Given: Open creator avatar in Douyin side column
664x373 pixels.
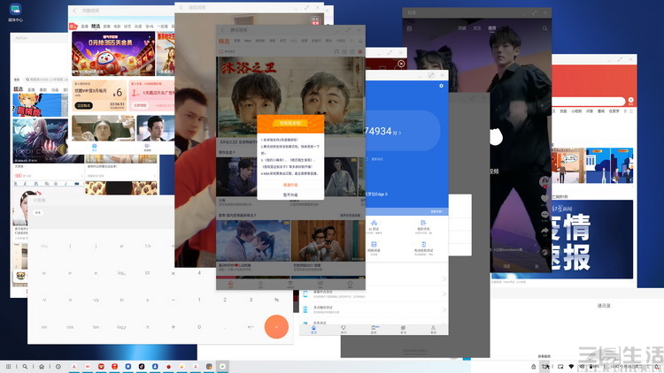Looking at the screenshot, I should 544,182.
